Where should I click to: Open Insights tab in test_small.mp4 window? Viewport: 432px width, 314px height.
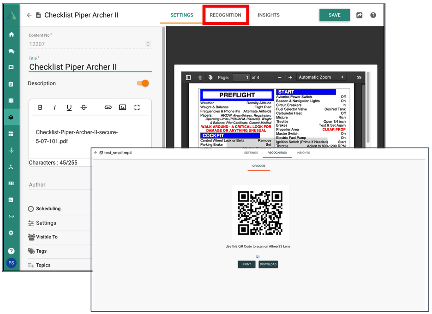pos(303,153)
